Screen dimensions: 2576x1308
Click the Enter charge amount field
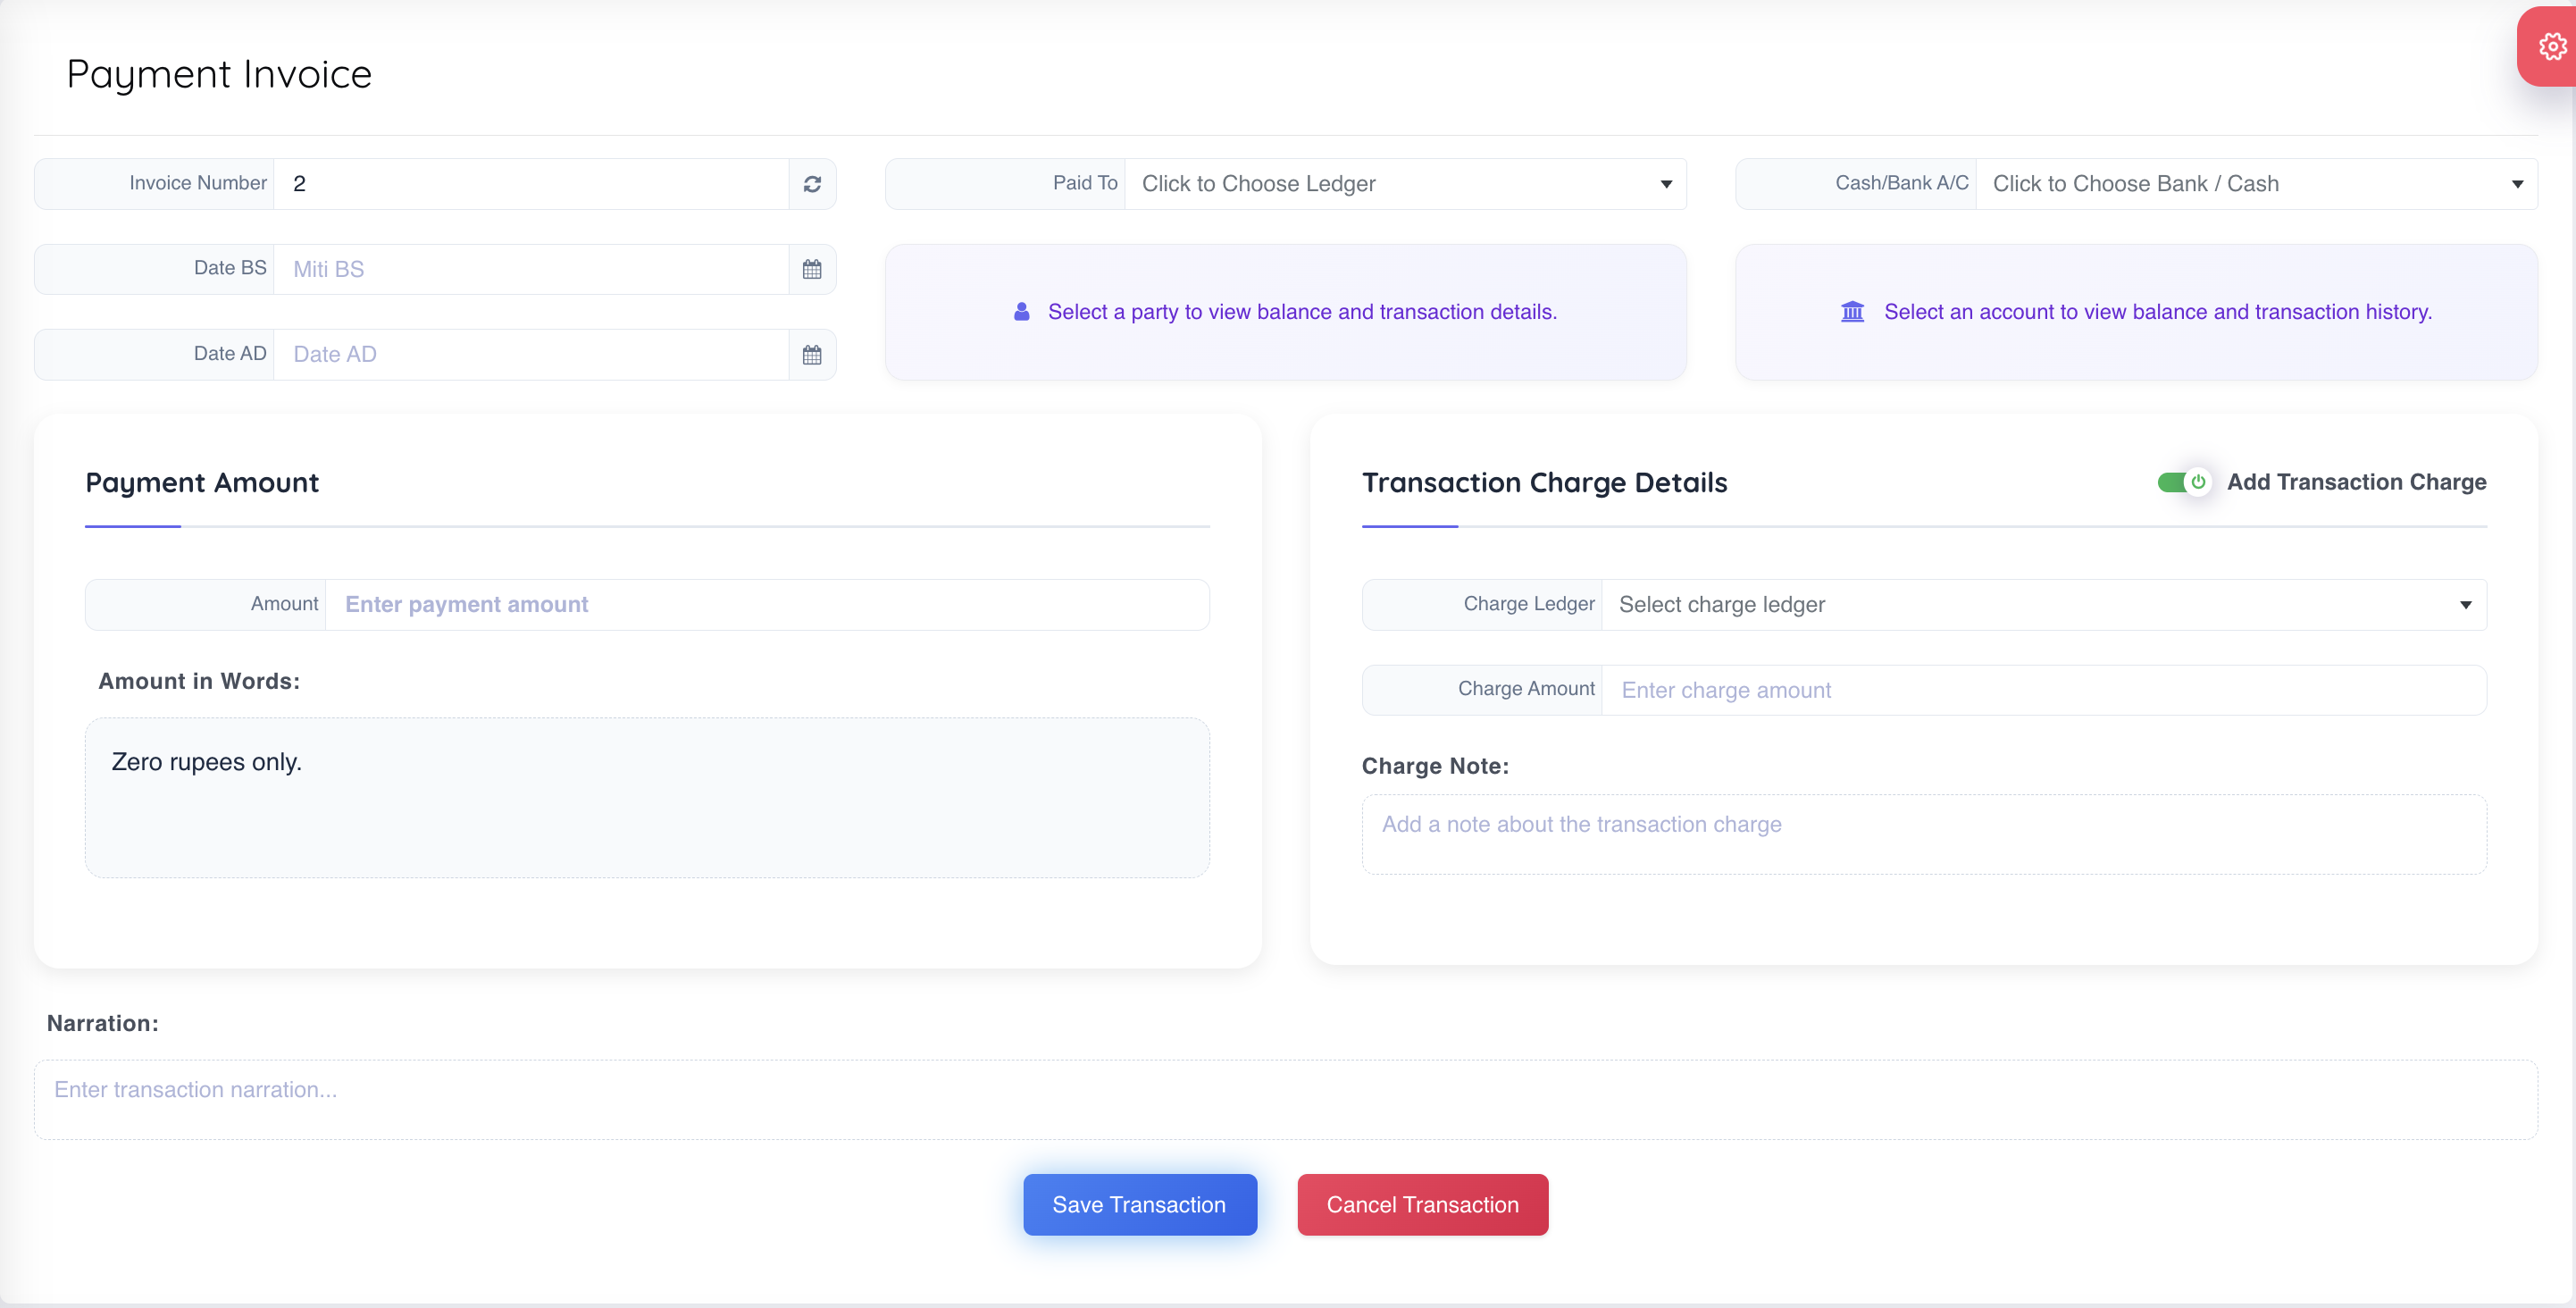tap(2043, 690)
